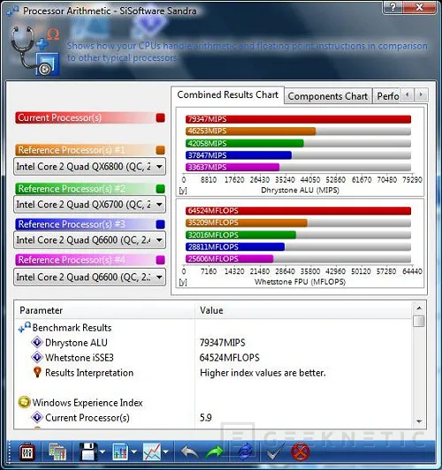Click the Reference Processor(s) #4 magenta label

[72, 260]
